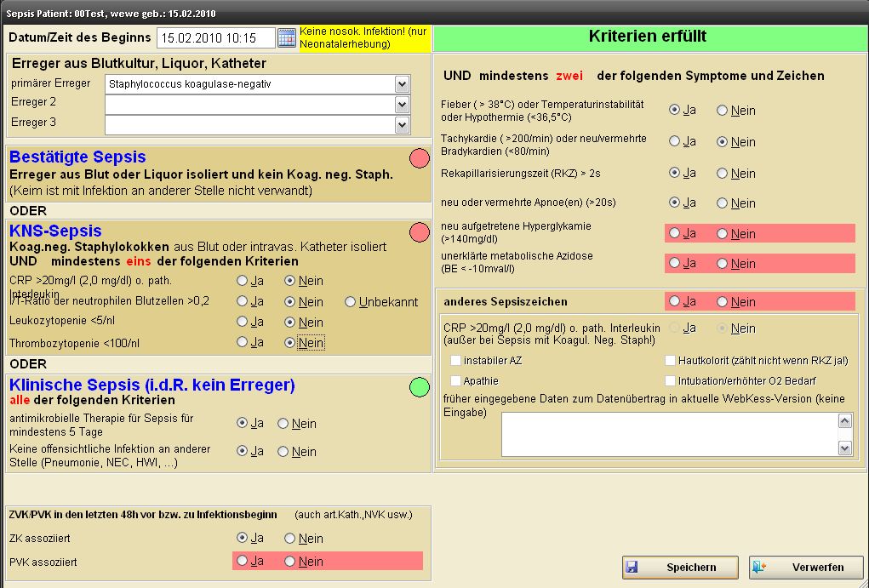
Task: Click the red indicator beside KNS-Sepsis
Action: coord(419,232)
